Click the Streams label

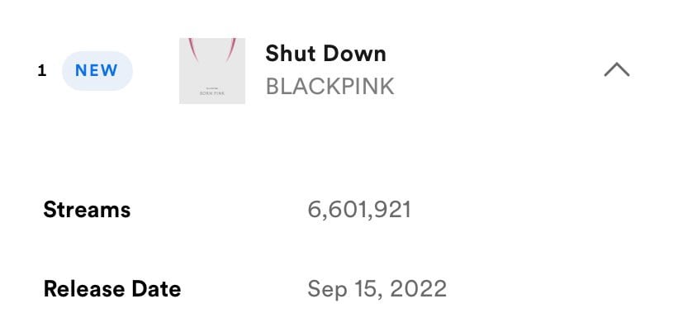tap(87, 210)
